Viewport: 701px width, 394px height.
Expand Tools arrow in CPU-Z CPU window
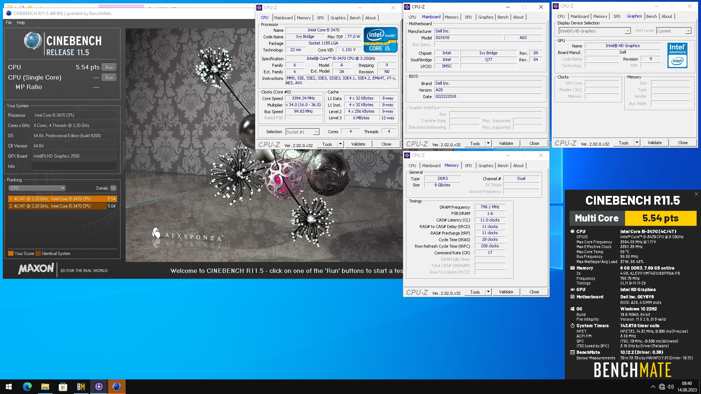point(340,144)
